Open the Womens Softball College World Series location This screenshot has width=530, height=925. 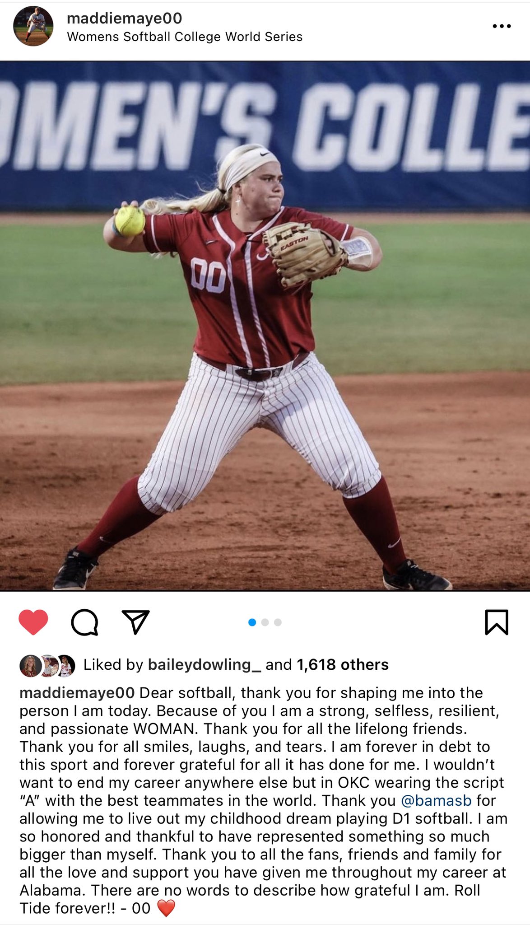[185, 37]
